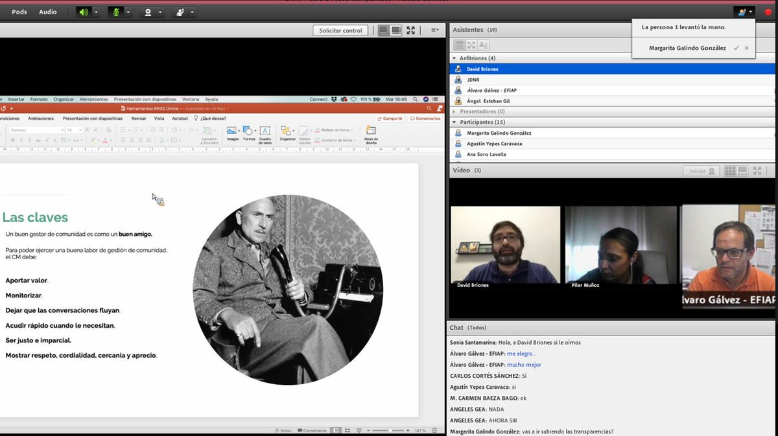Open the font name combo box
Viewport: 778px width, 436px height.
[x=36, y=130]
